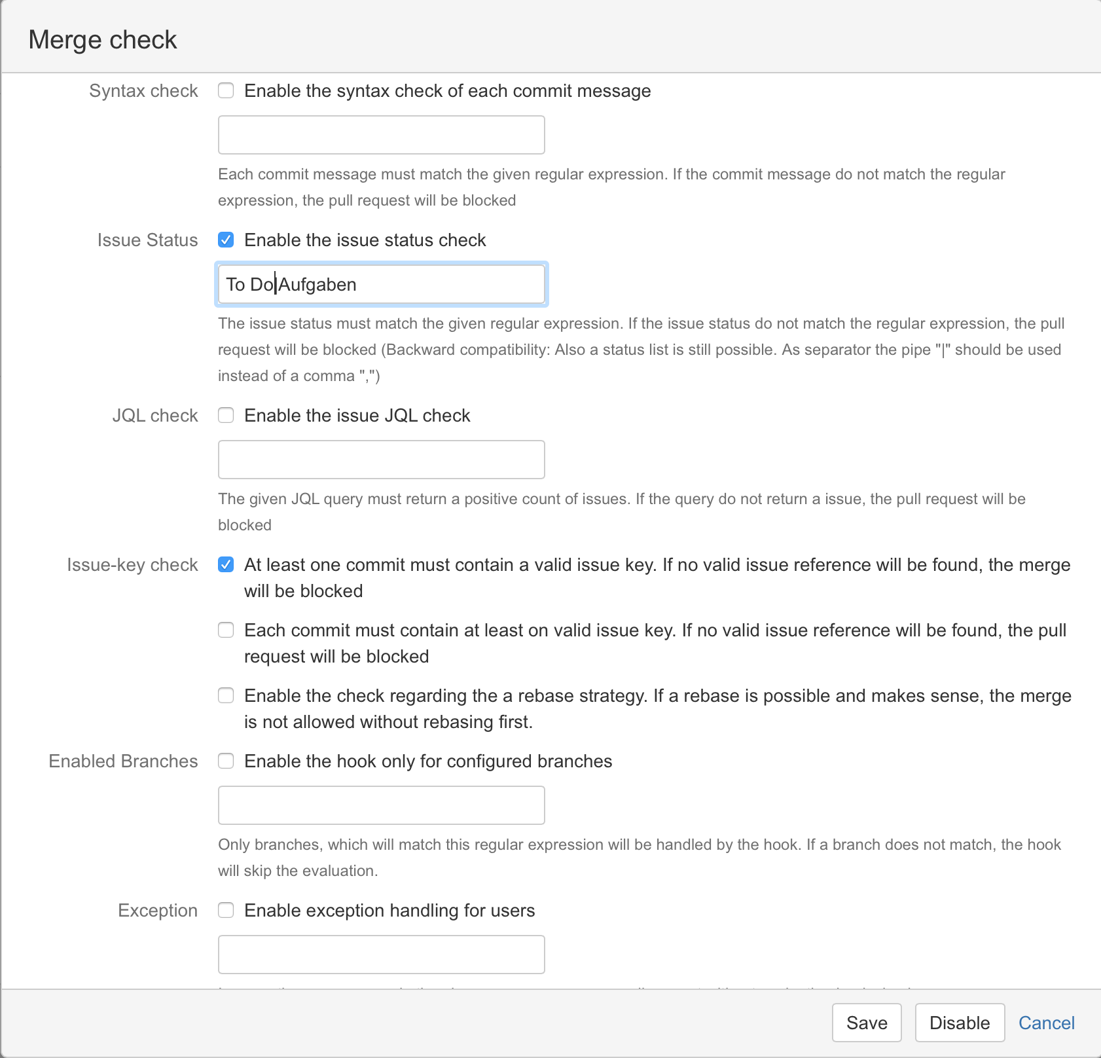Uncheck Enable the issue status check

pos(226,240)
